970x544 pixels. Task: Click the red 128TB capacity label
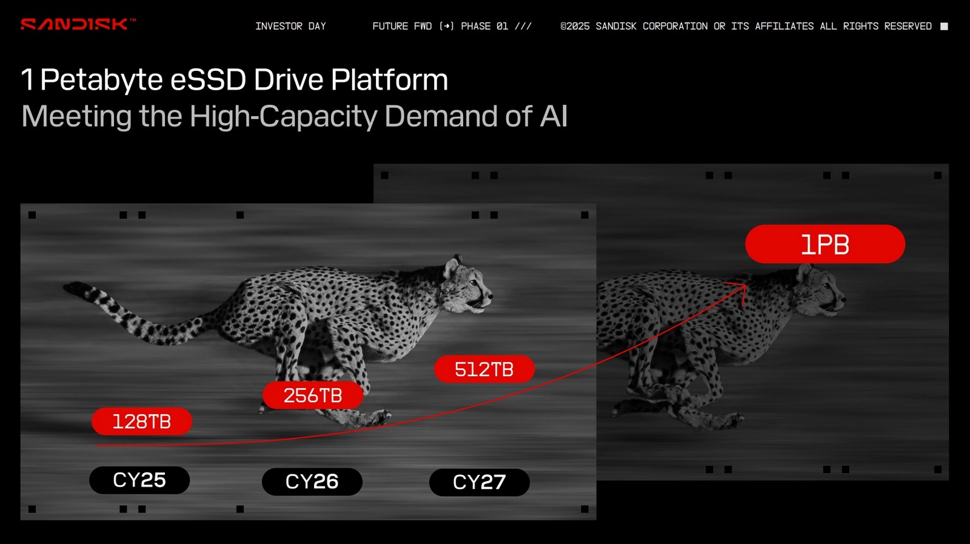pyautogui.click(x=142, y=421)
